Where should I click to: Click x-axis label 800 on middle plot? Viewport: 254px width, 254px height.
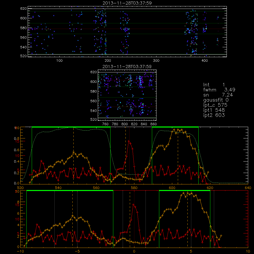(x=124, y=124)
